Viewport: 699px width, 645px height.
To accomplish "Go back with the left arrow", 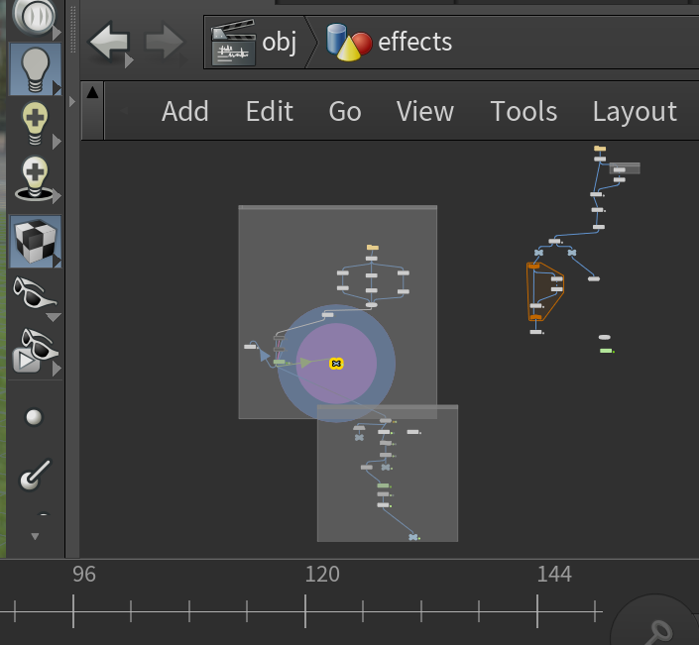I will 109,43.
